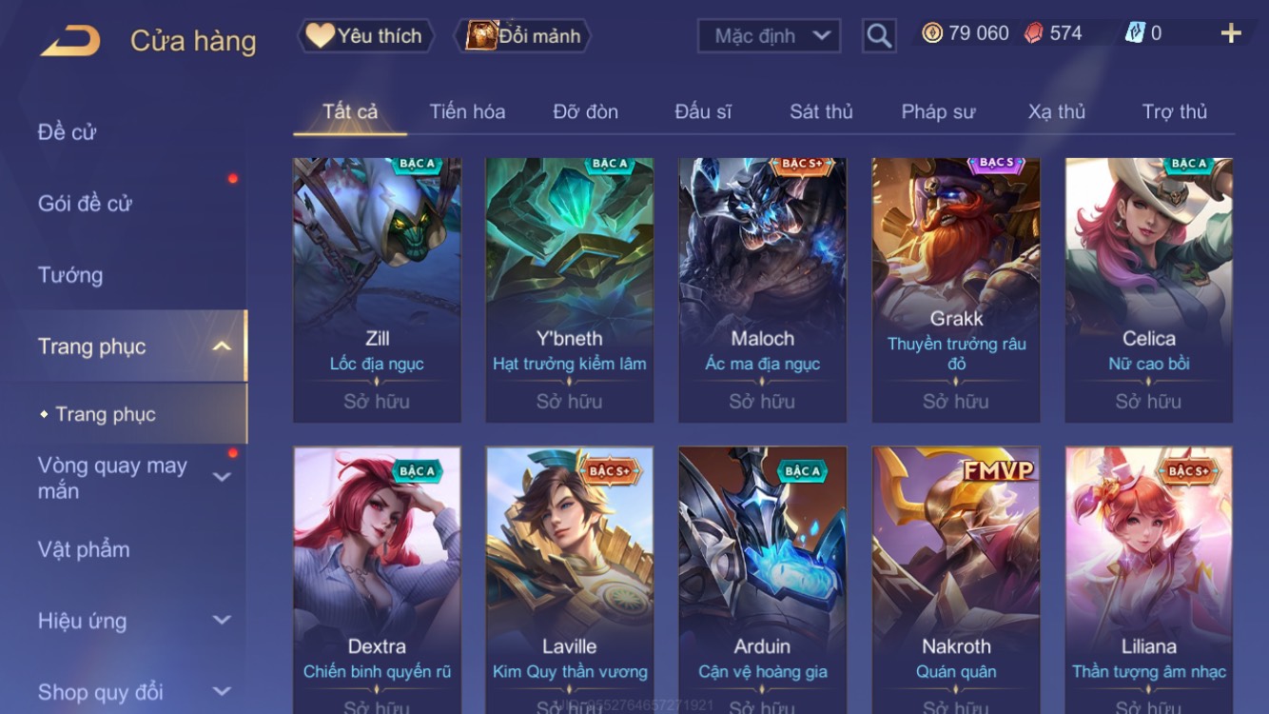
Task: Select Maloch Ác ma địa ngục skin
Action: [762, 290]
